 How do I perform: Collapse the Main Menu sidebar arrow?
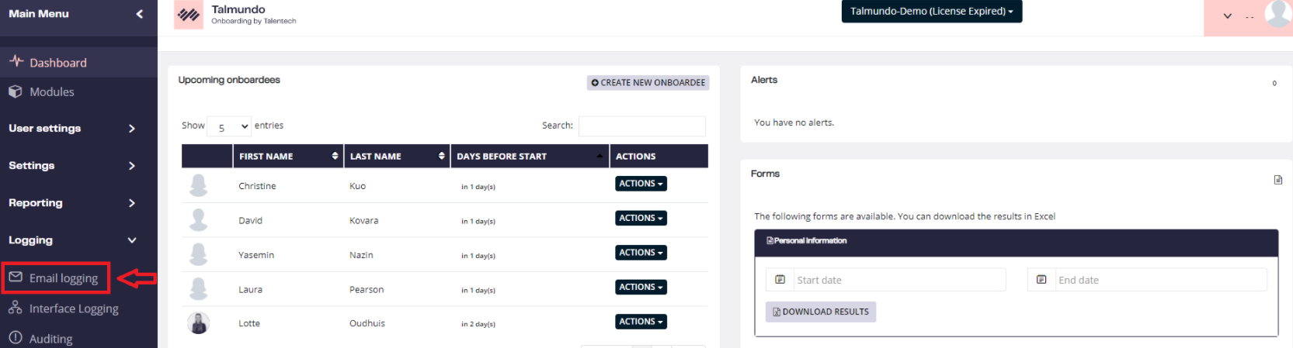pos(140,14)
